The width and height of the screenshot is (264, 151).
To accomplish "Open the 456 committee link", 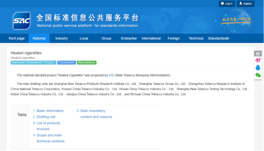I will point(111,75).
